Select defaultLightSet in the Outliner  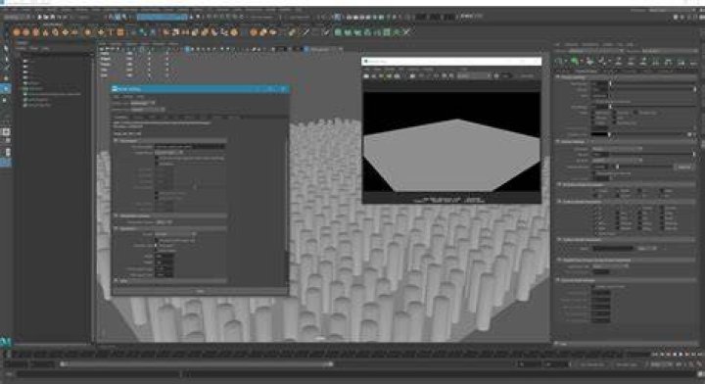(39, 99)
